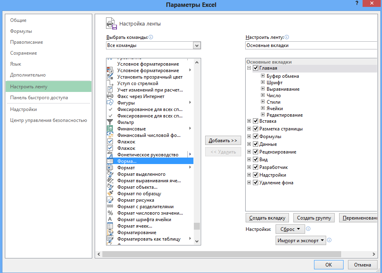Confirm with the OK button

pyautogui.click(x=329, y=265)
